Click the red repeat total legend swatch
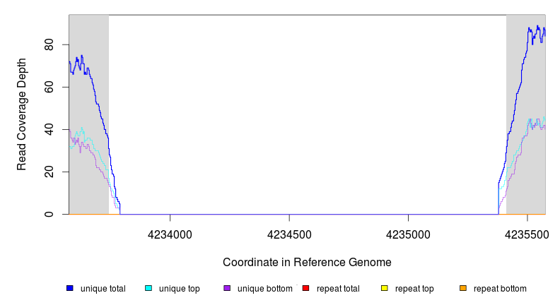The image size is (560, 305). tap(305, 288)
